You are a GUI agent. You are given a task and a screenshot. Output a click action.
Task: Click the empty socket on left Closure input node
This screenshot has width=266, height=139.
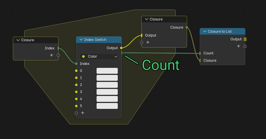[58, 55]
